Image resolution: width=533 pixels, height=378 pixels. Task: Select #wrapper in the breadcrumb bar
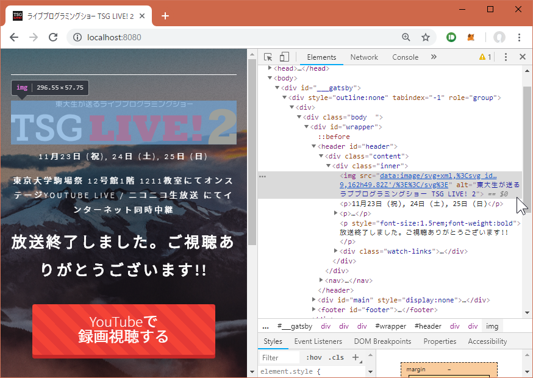[x=390, y=326]
